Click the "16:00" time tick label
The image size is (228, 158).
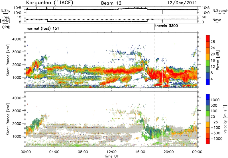140,152
